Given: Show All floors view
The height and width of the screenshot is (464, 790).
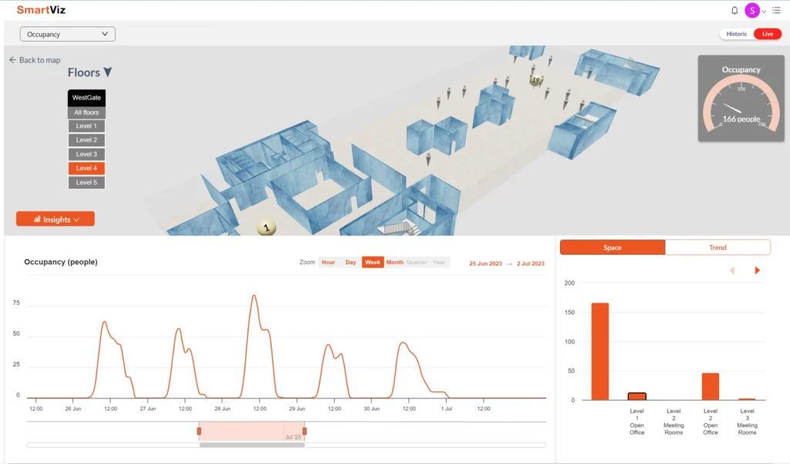Looking at the screenshot, I should click(x=86, y=113).
